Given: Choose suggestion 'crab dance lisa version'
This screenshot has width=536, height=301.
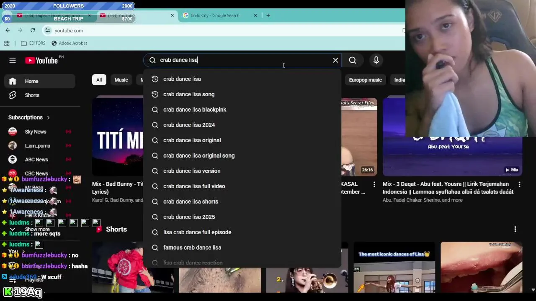Looking at the screenshot, I should tap(242, 171).
